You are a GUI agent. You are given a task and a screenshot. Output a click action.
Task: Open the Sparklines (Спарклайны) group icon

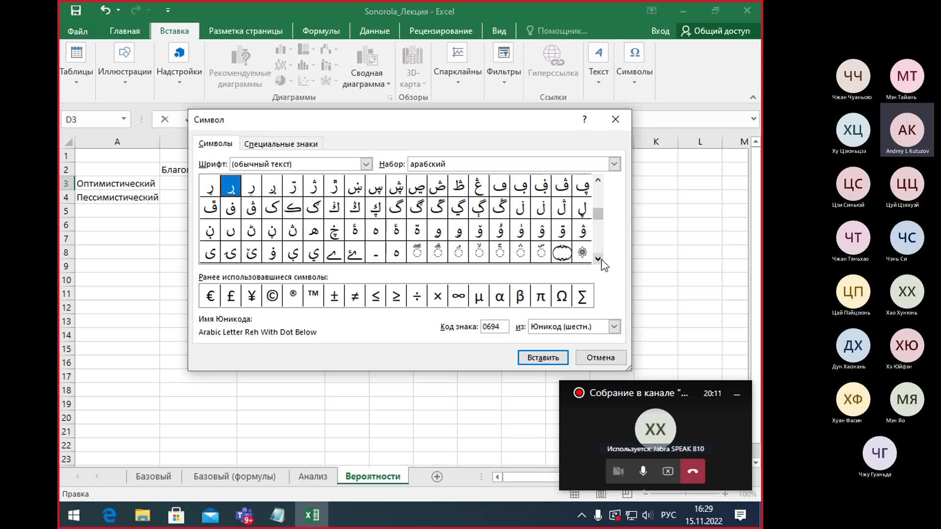[x=457, y=64]
